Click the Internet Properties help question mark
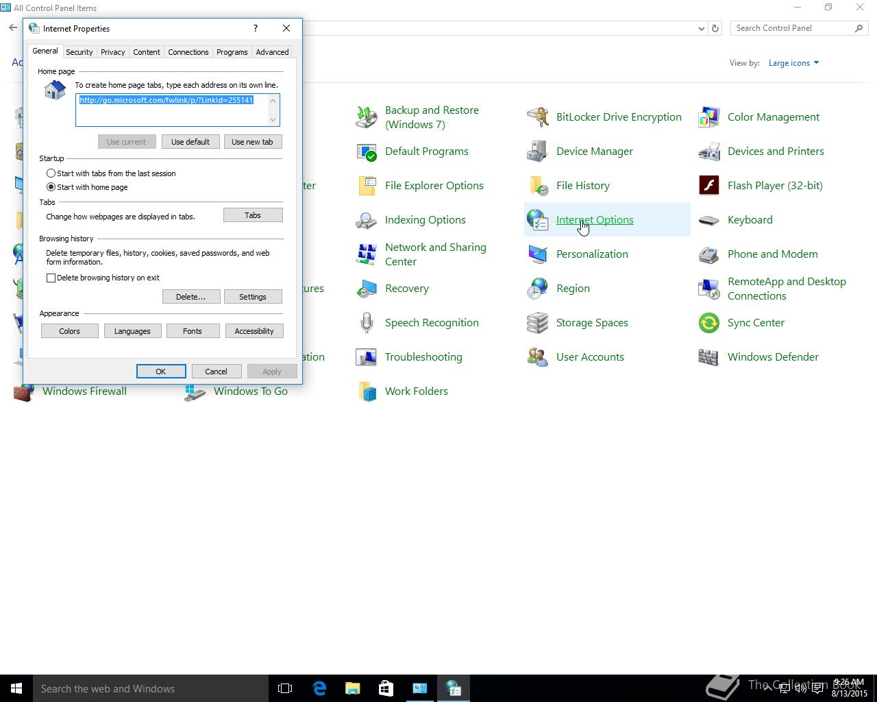 click(256, 28)
